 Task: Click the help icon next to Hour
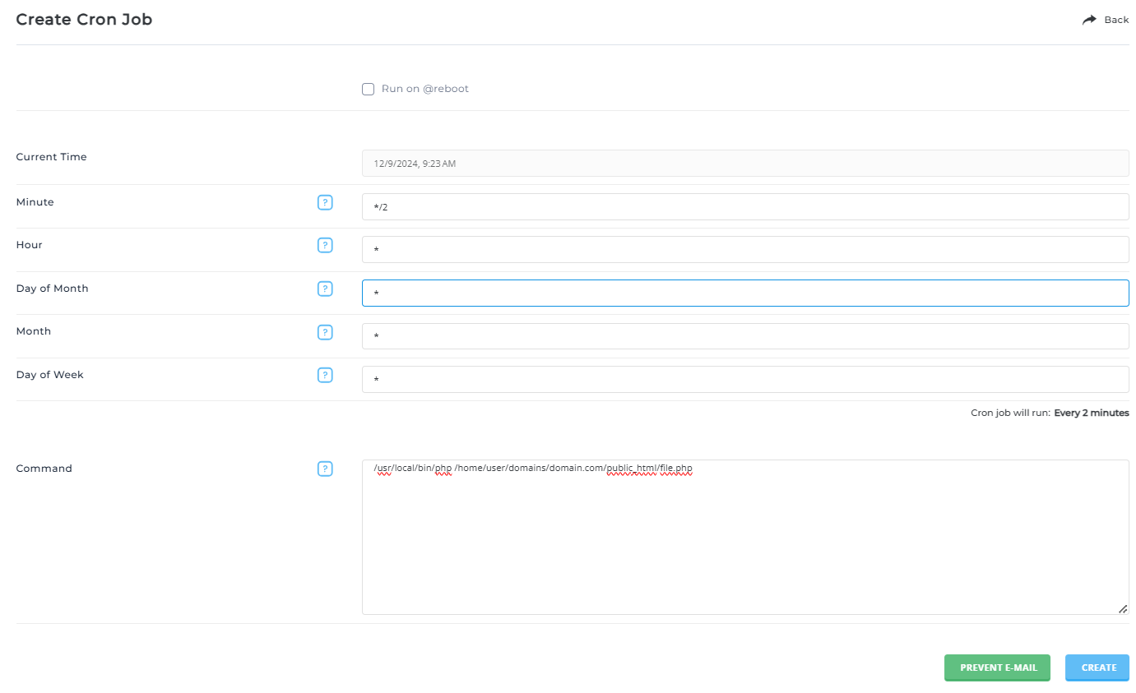pos(325,245)
